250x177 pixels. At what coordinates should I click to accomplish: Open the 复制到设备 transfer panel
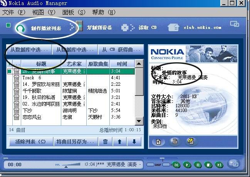click(x=94, y=27)
